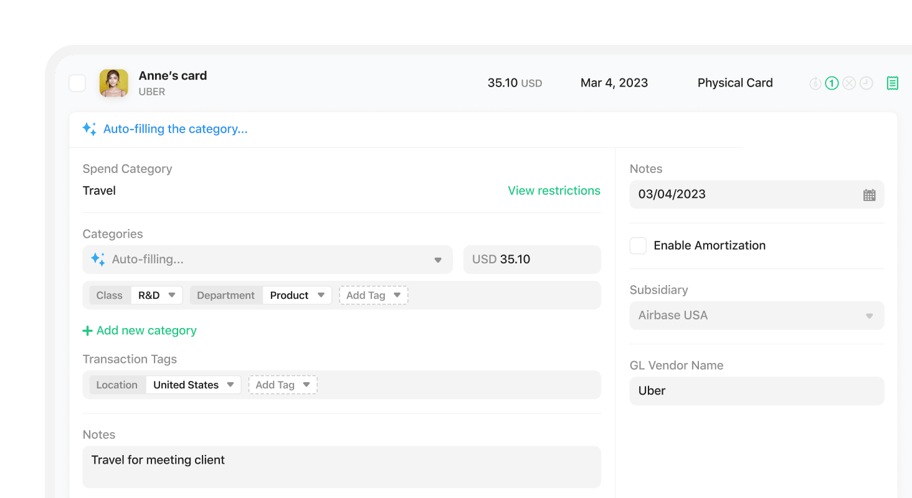912x498 pixels.
Task: Open the Class R&D dropdown
Action: click(x=156, y=295)
